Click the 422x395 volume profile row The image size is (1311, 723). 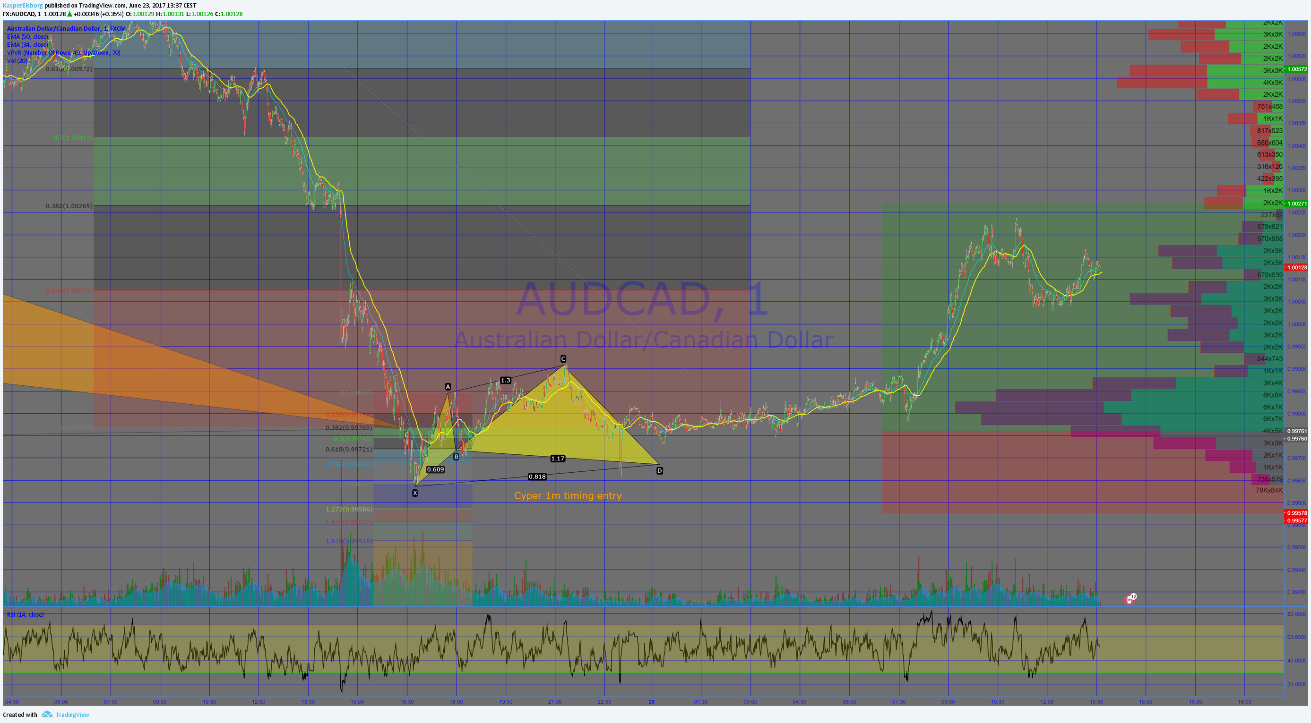(1270, 179)
